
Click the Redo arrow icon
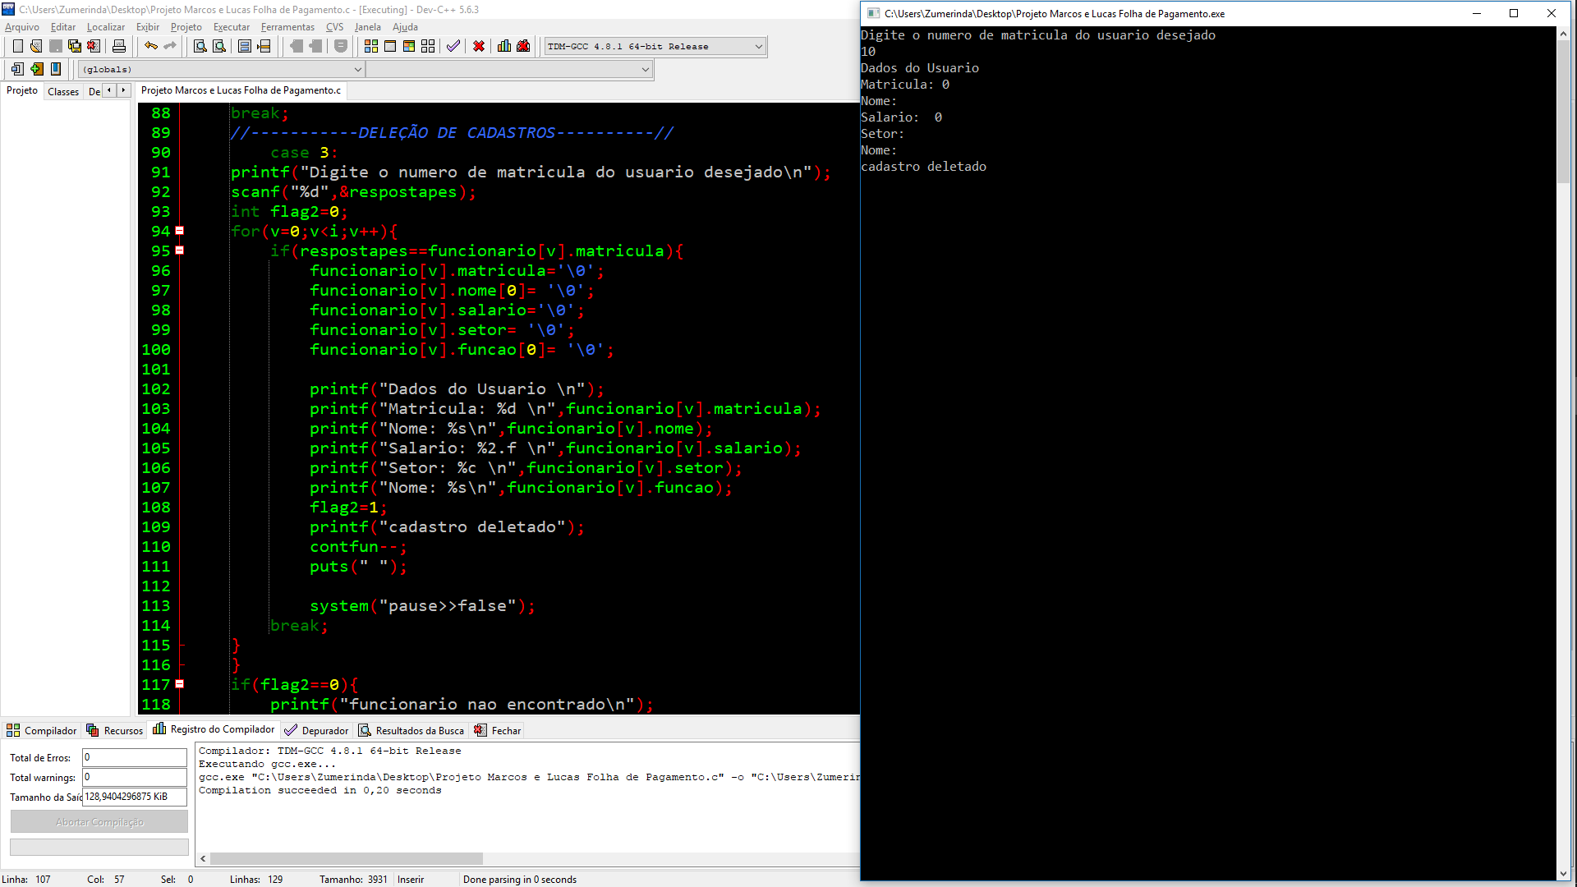[x=170, y=46]
